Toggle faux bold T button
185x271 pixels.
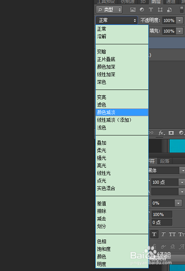154,234
